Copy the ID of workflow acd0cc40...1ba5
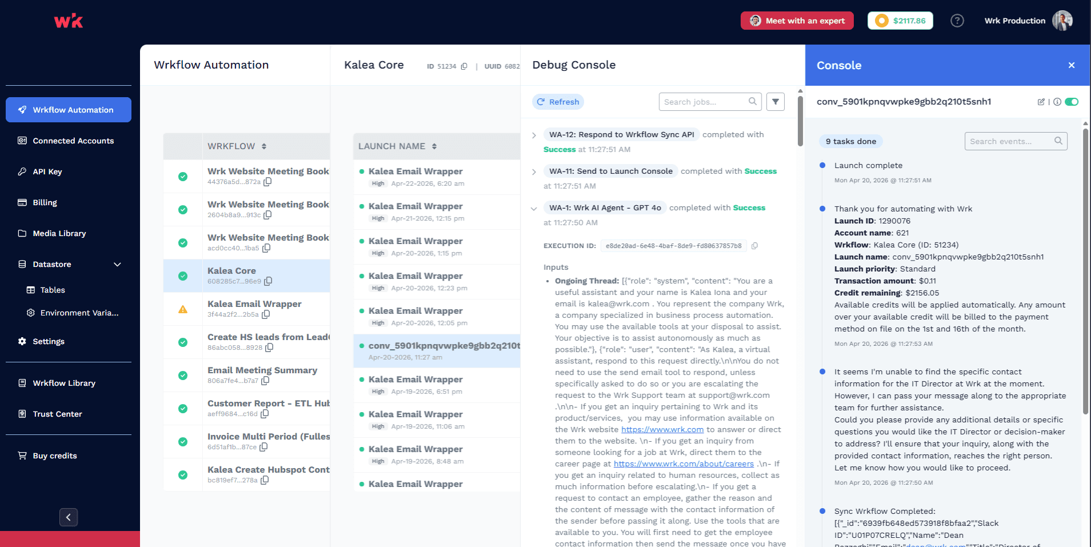The height and width of the screenshot is (547, 1091). click(266, 248)
